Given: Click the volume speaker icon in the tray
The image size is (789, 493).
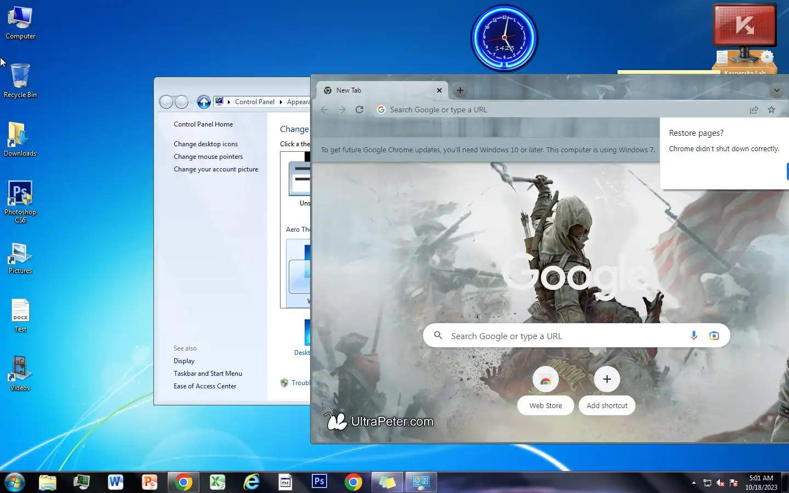Looking at the screenshot, I should pyautogui.click(x=721, y=483).
